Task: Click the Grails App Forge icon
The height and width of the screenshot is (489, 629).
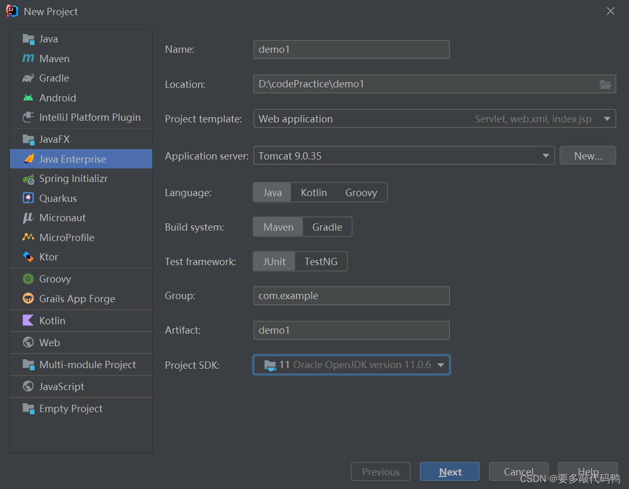Action: 28,299
